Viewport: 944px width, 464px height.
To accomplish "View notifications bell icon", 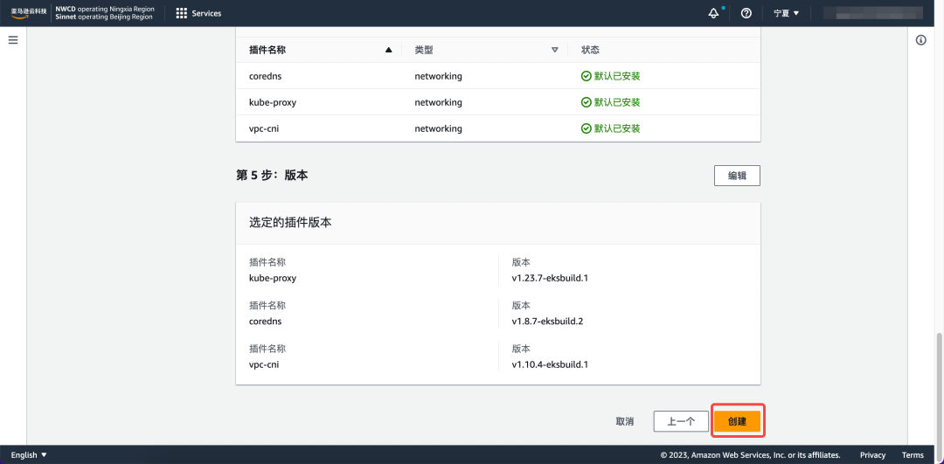I will click(x=714, y=13).
